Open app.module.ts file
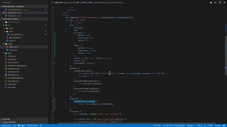Image resolution: width=227 pixels, height=127 pixels. point(15,38)
